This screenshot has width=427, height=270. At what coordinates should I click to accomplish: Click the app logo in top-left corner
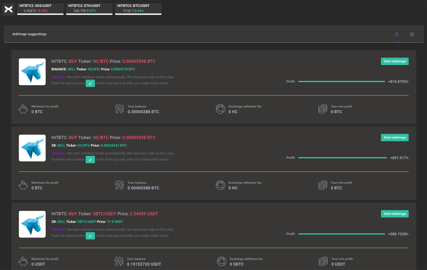9,9
